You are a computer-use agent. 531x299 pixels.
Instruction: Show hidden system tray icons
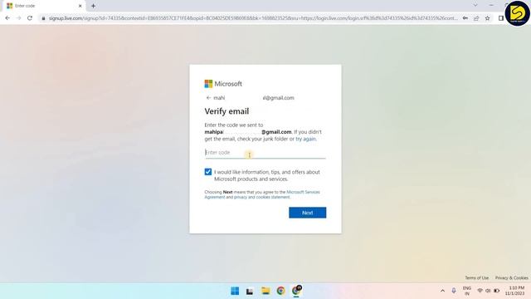pyautogui.click(x=442, y=291)
